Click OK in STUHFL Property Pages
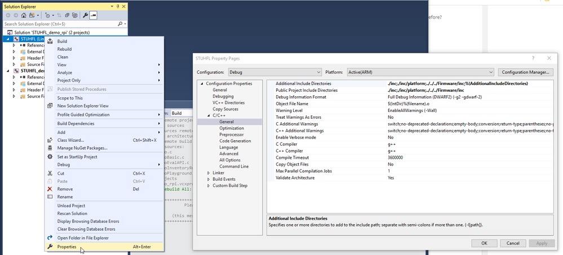Image resolution: width=563 pixels, height=255 pixels. (484, 243)
